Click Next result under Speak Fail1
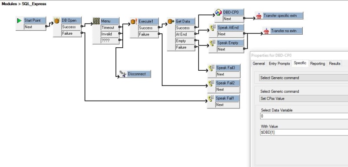 (228, 105)
